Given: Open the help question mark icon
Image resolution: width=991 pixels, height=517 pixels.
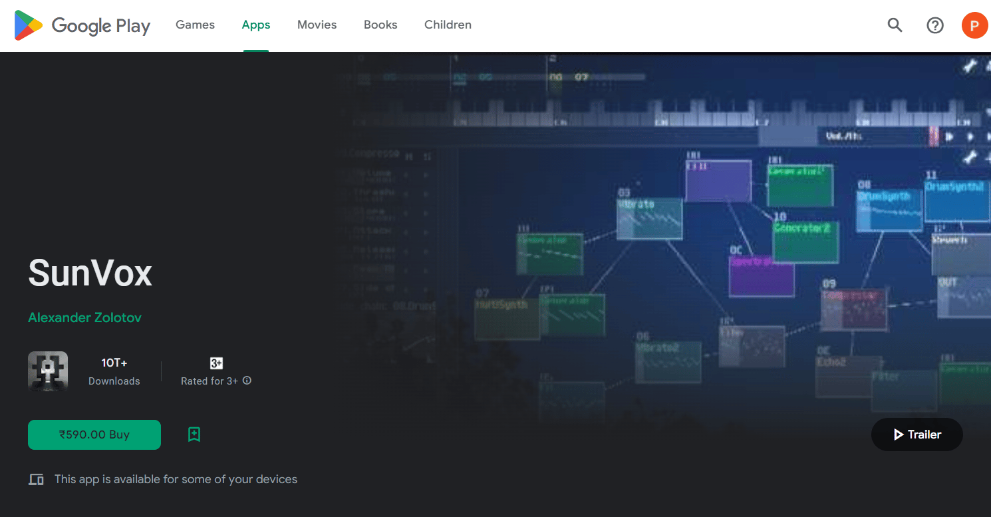Looking at the screenshot, I should click(935, 25).
